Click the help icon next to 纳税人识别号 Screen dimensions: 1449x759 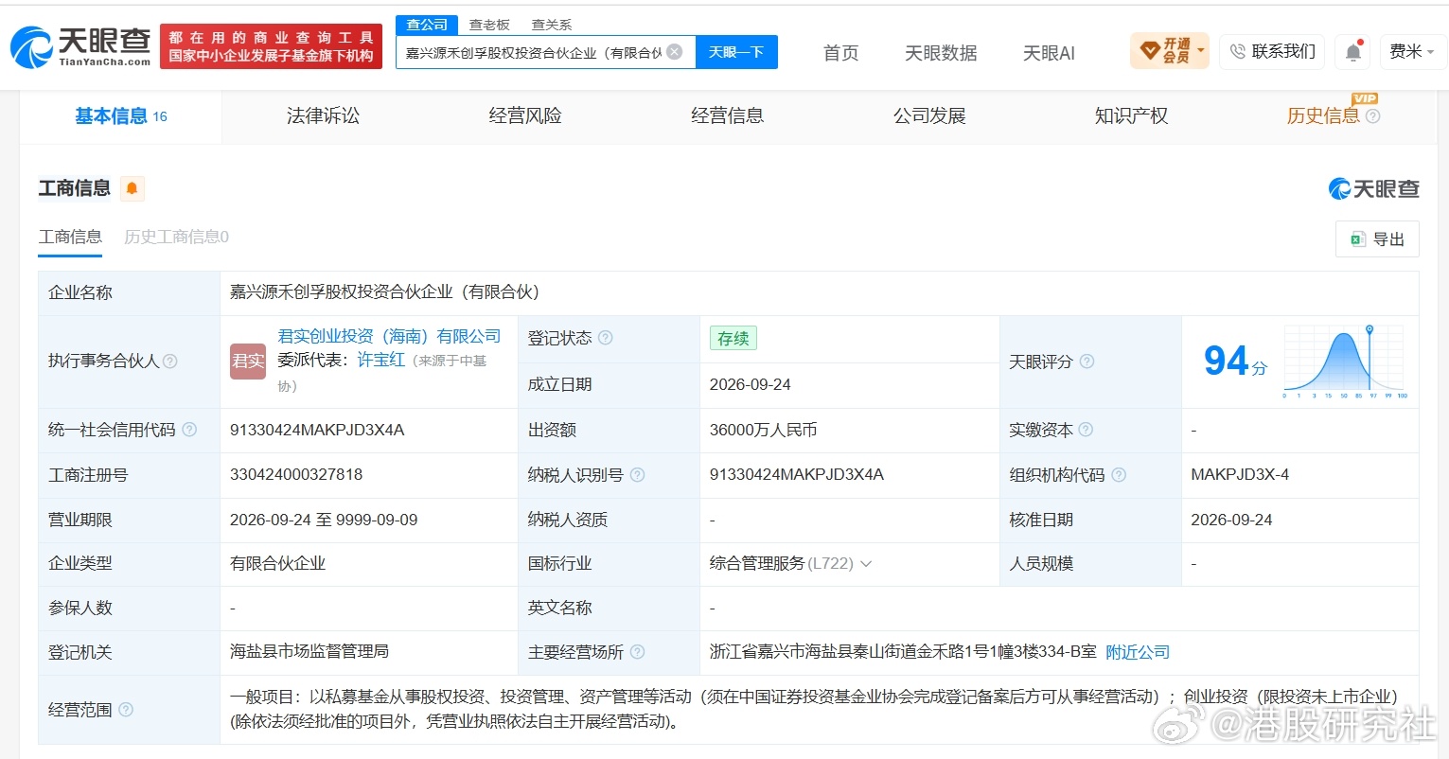(x=637, y=475)
